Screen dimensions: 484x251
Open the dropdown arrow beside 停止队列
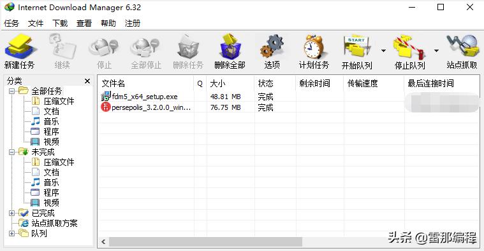[436, 51]
